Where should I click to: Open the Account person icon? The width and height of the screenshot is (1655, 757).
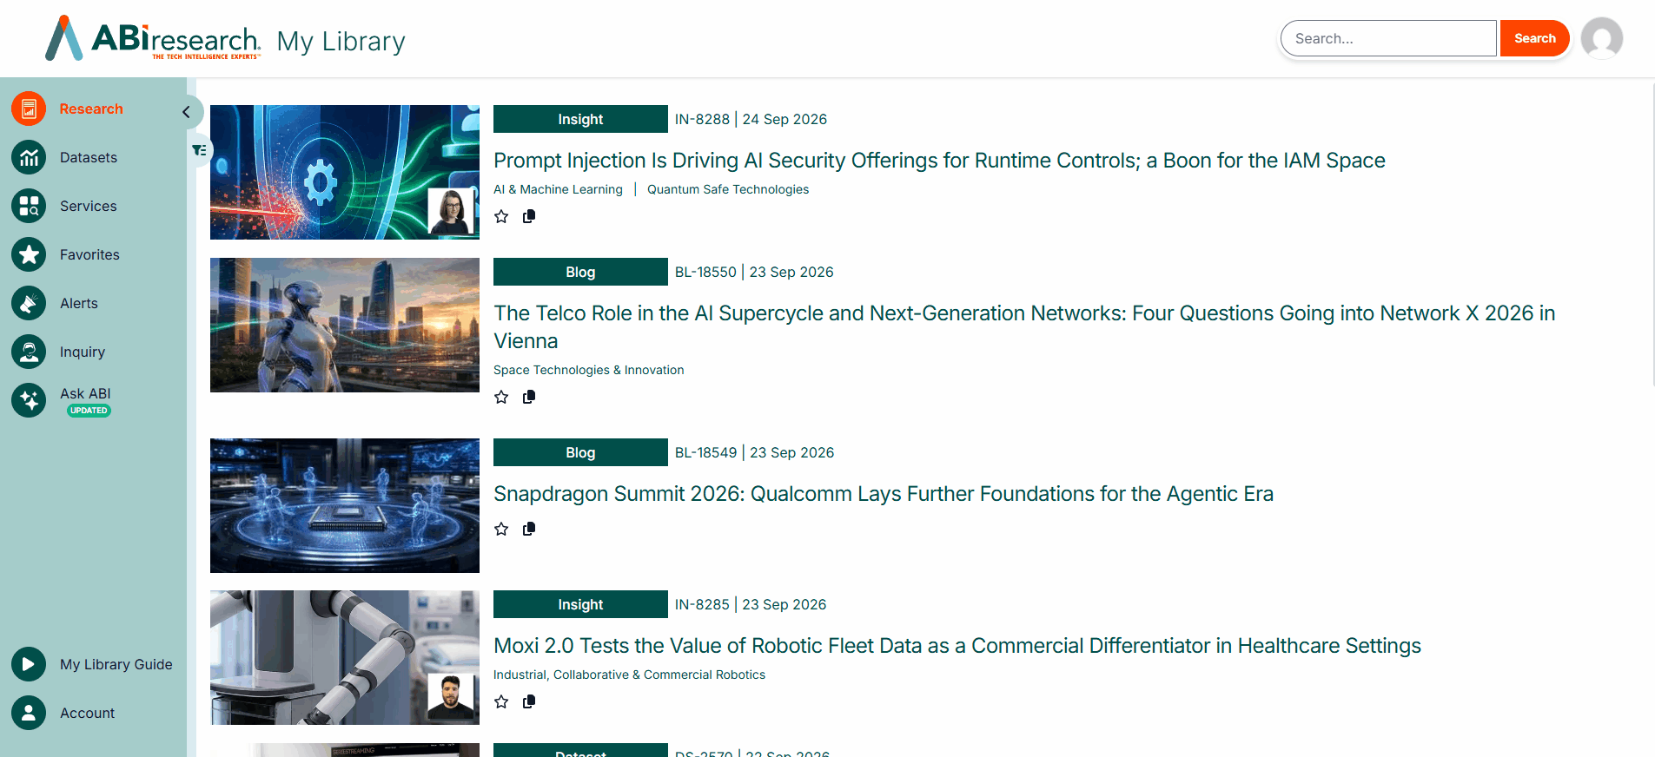click(29, 713)
